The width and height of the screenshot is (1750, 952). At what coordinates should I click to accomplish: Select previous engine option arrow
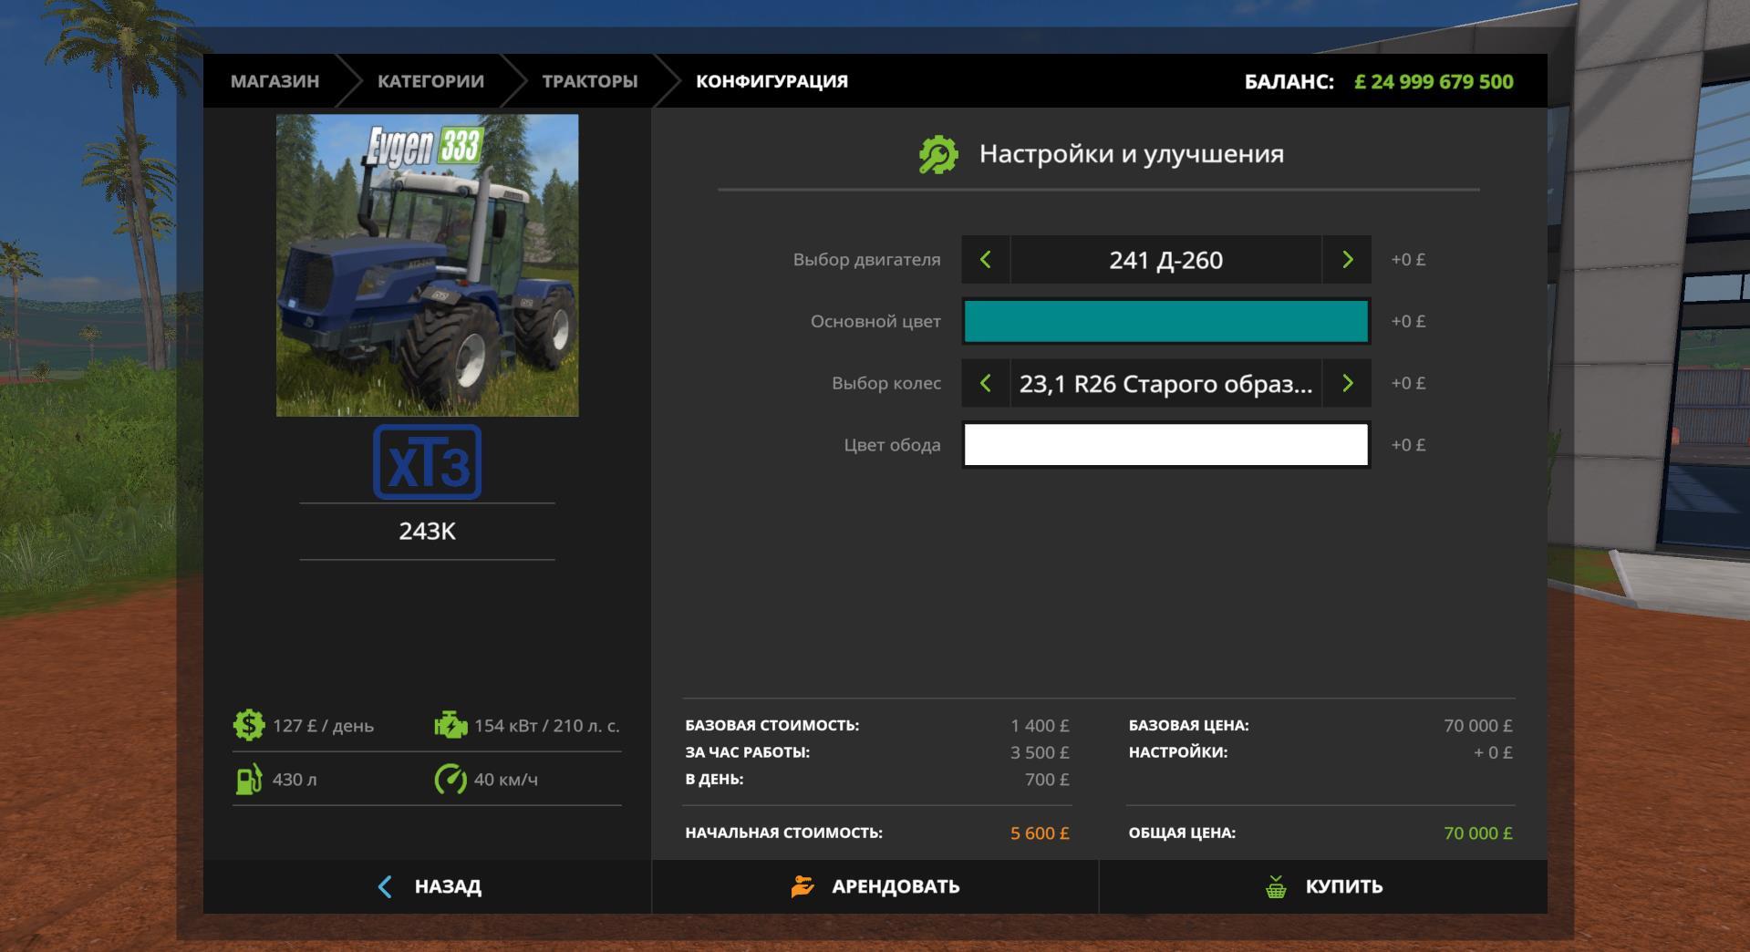click(x=986, y=260)
